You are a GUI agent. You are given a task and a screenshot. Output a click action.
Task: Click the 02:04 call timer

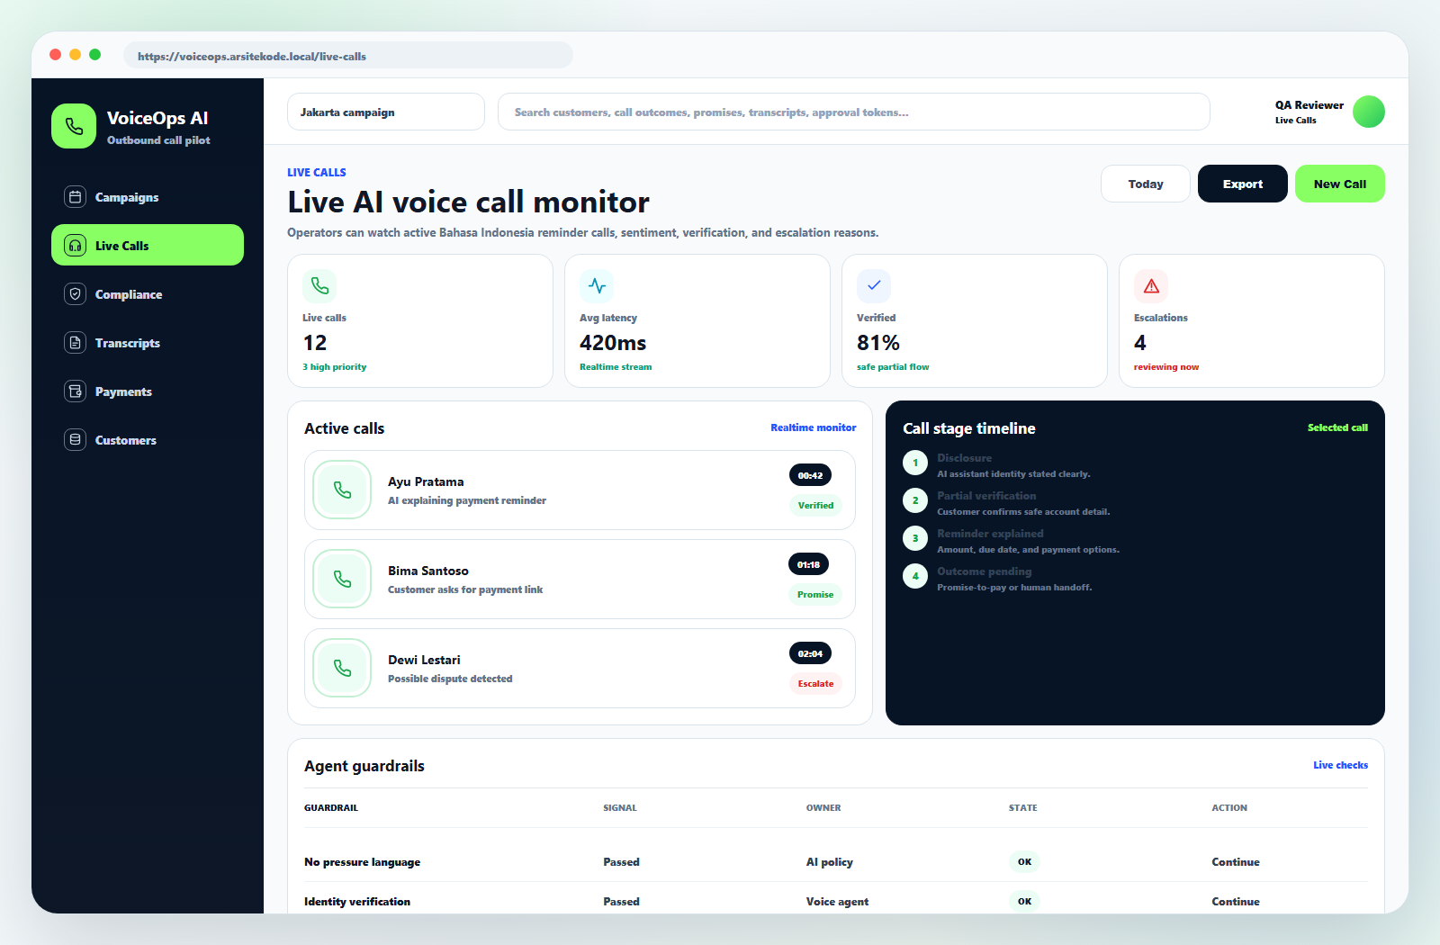(x=810, y=653)
